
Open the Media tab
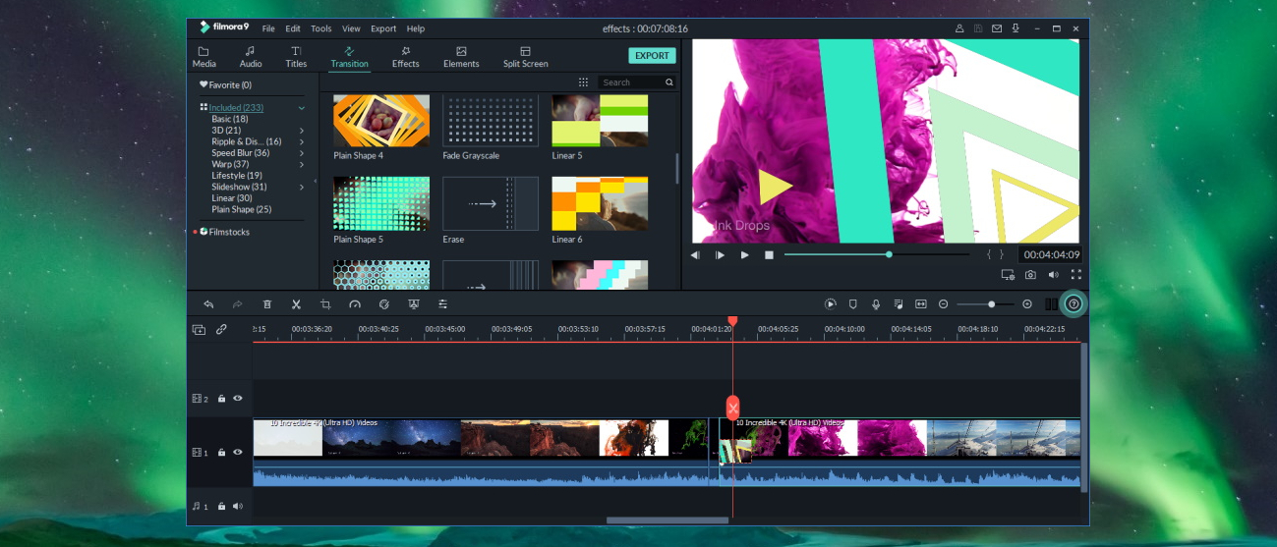[x=204, y=57]
